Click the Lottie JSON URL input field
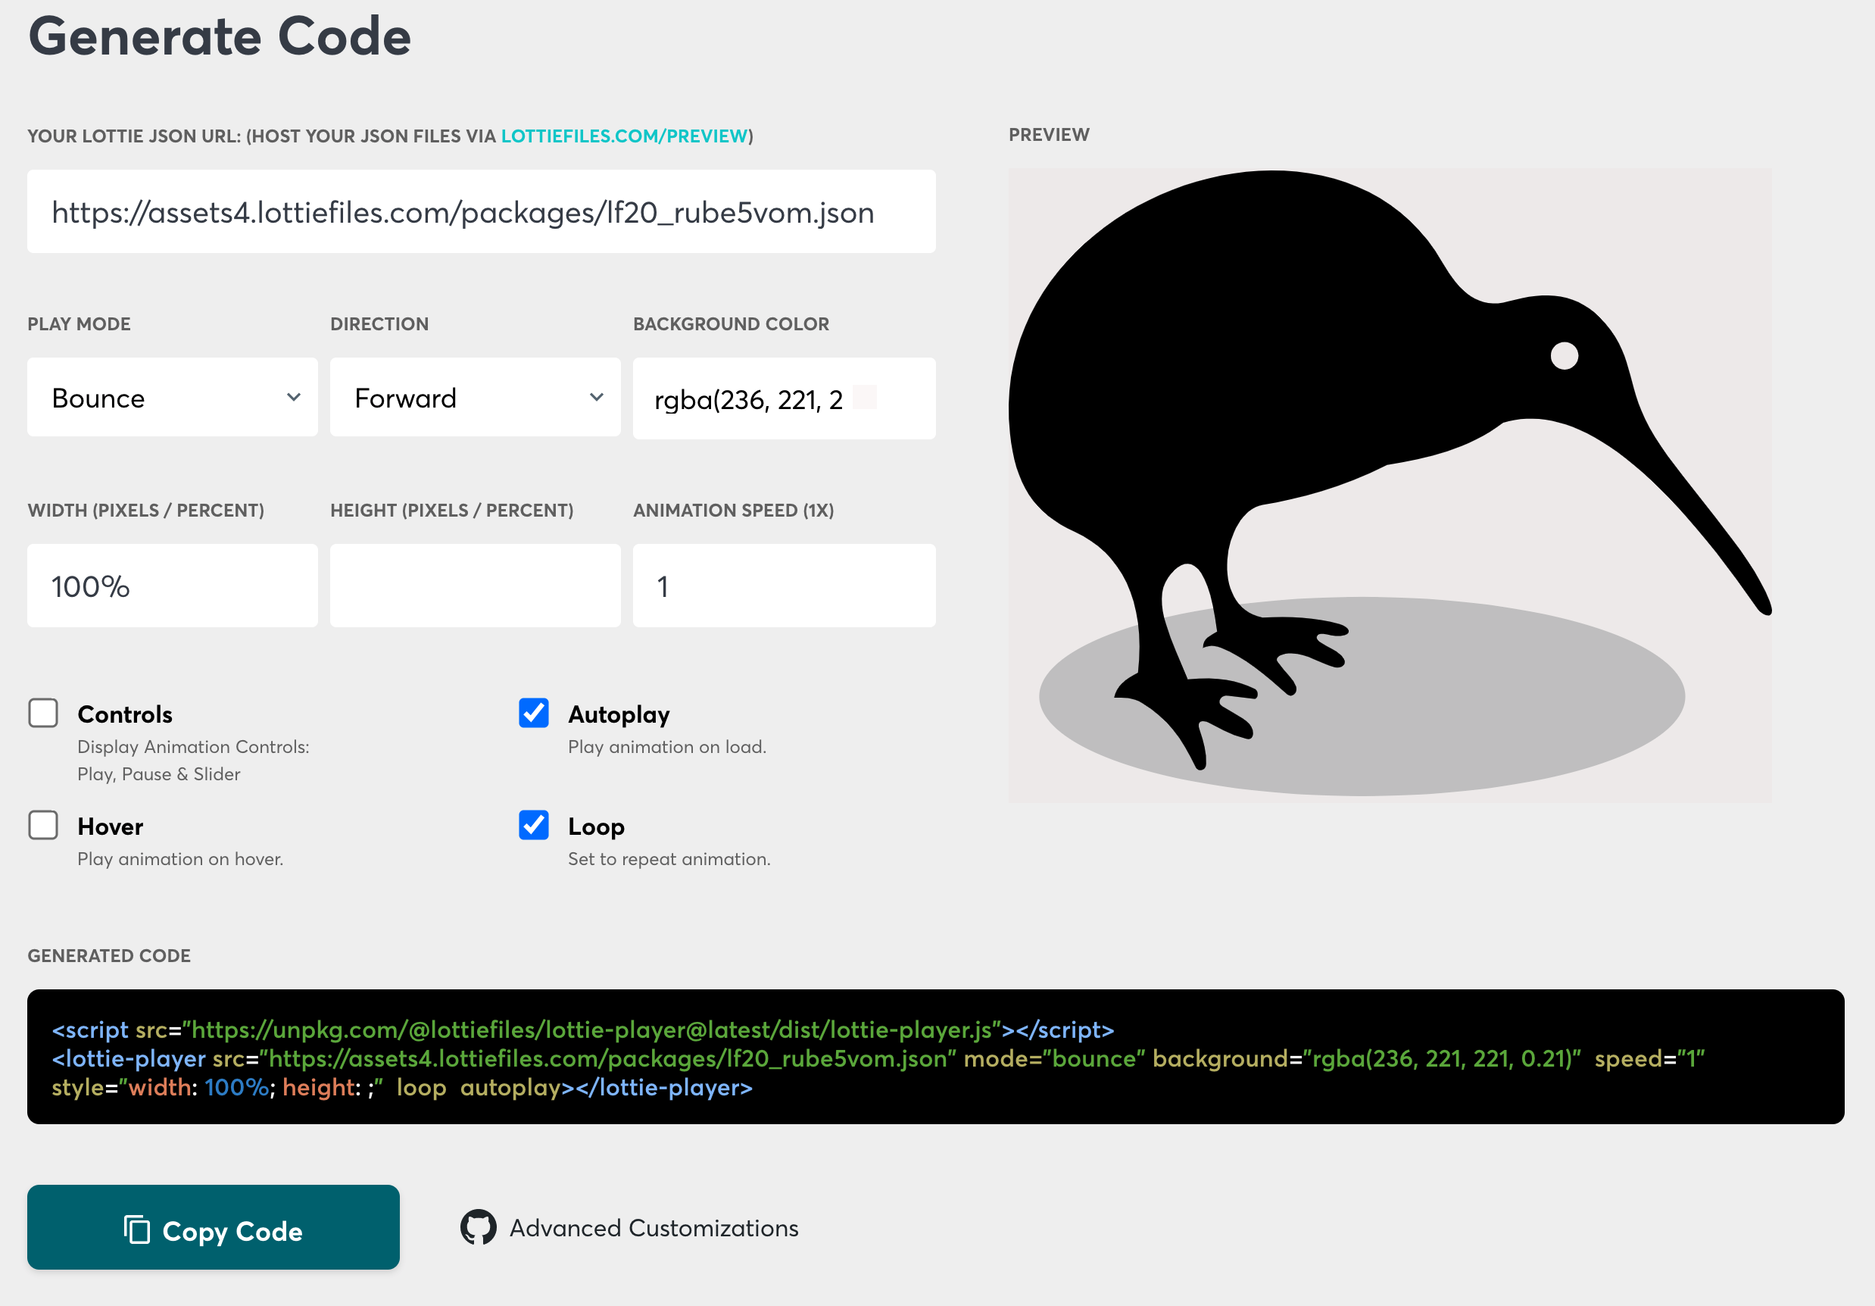Screen dimensions: 1875x1306 point(482,212)
